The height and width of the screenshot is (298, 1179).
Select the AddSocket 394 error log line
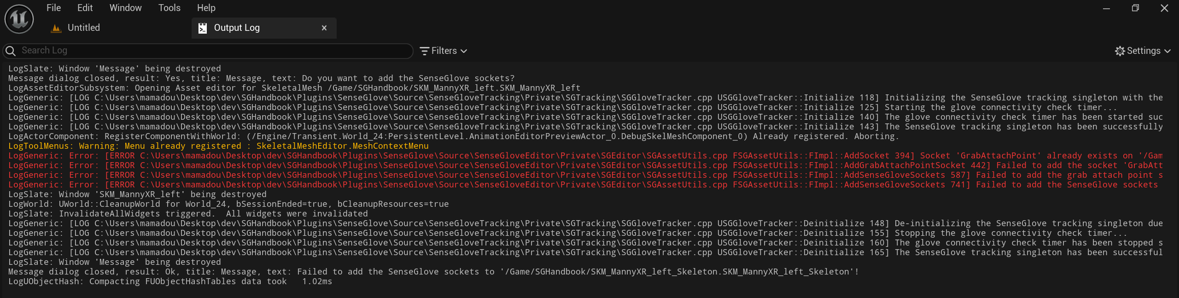point(414,155)
